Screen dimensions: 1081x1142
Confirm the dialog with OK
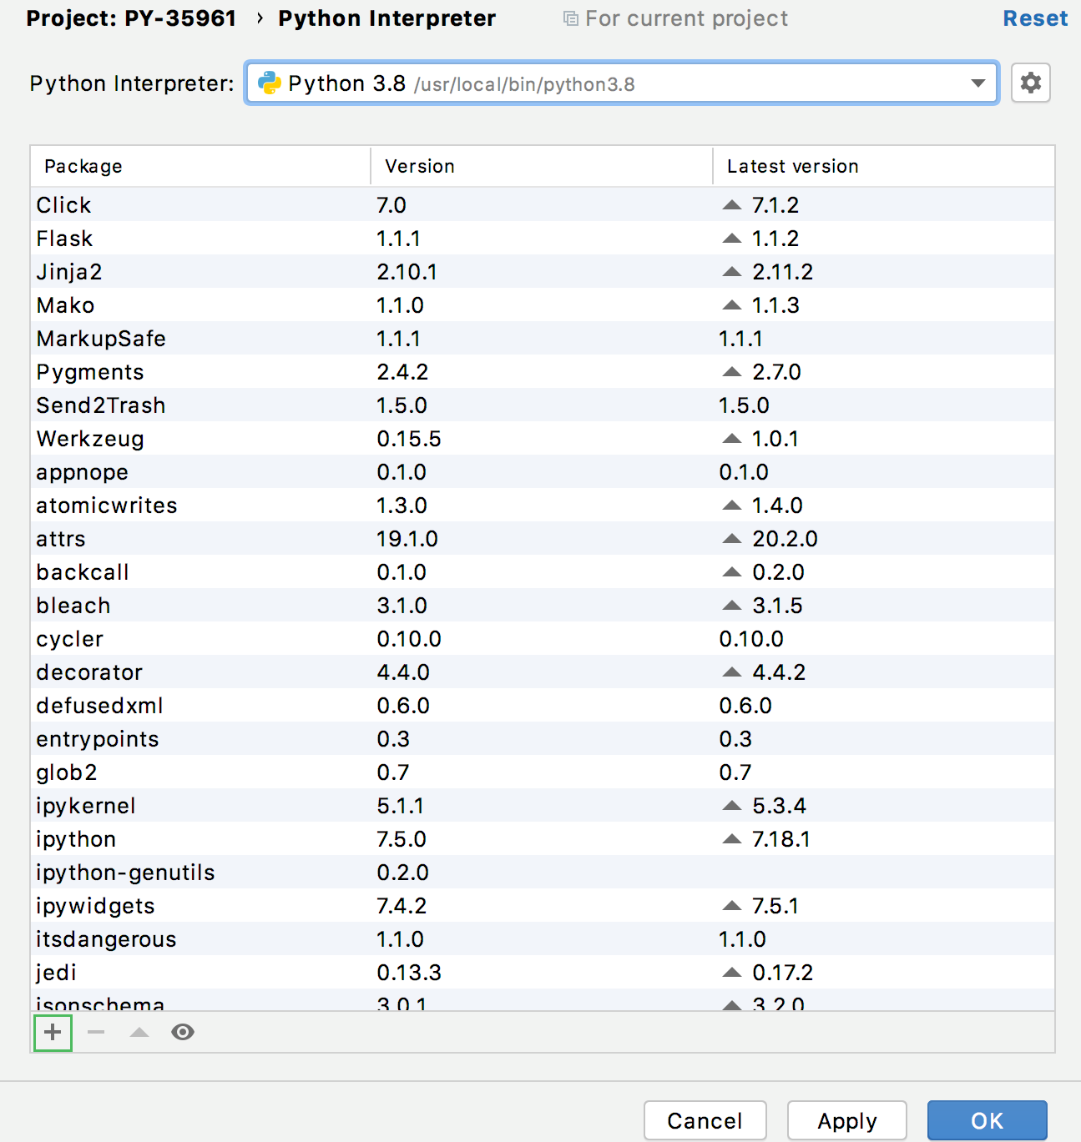987,1120
